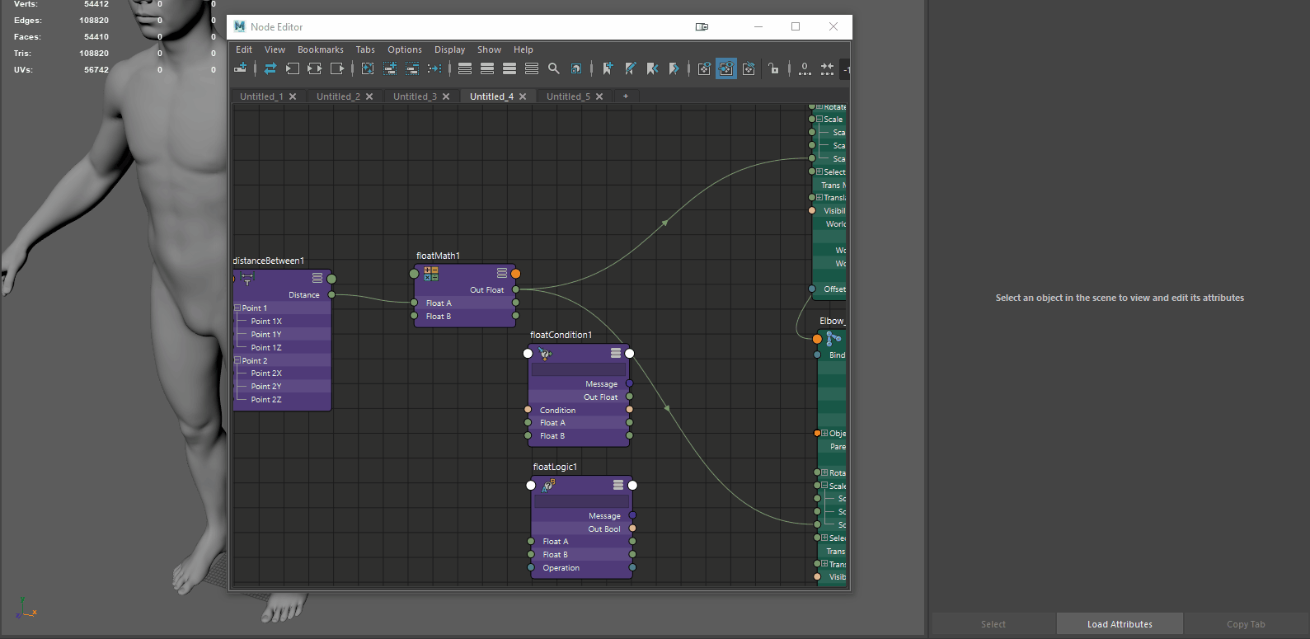Create a new bookmark
Image resolution: width=1310 pixels, height=639 pixels.
coord(608,68)
